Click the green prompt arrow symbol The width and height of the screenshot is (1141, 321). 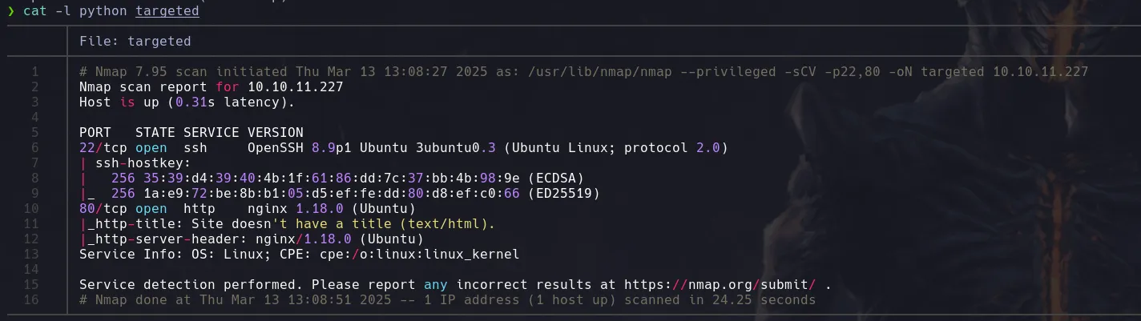coord(11,11)
